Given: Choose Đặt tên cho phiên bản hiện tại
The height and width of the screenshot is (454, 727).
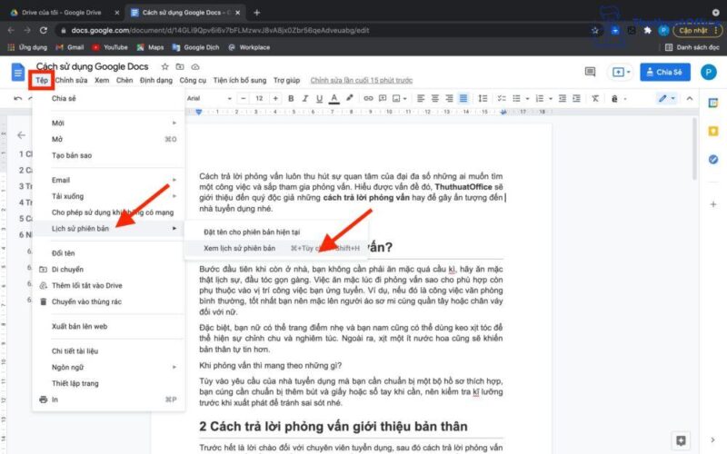Looking at the screenshot, I should 276,232.
